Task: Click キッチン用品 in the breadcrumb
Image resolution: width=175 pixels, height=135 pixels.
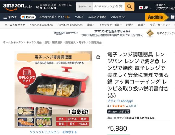Action: [x=34, y=42]
